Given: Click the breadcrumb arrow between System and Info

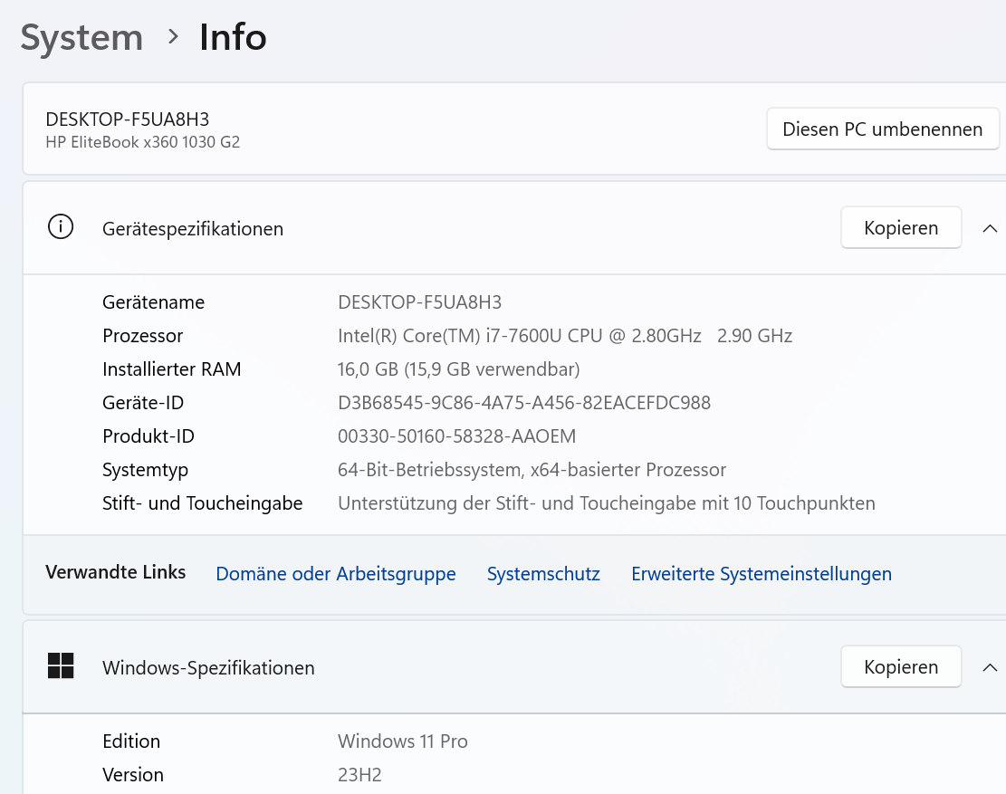Looking at the screenshot, I should (172, 36).
